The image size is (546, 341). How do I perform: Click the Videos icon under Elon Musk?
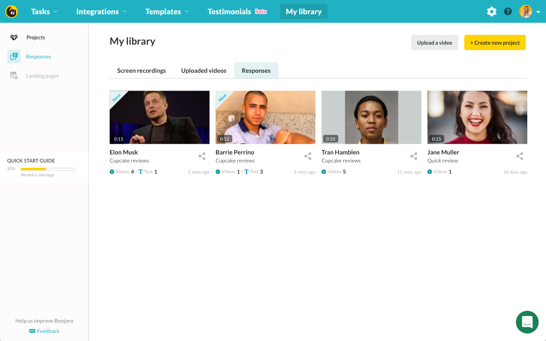(112, 172)
